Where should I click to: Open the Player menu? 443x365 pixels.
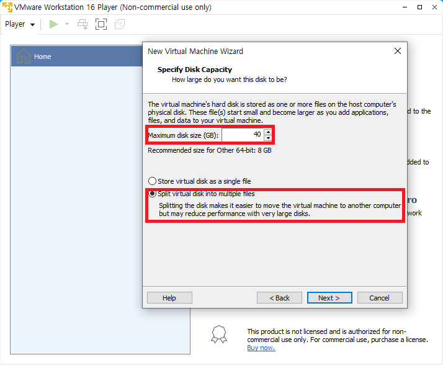[x=20, y=24]
